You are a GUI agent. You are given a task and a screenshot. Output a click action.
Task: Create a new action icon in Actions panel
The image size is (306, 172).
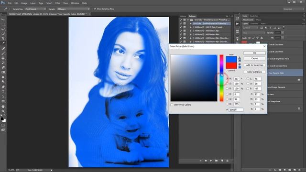222,161
